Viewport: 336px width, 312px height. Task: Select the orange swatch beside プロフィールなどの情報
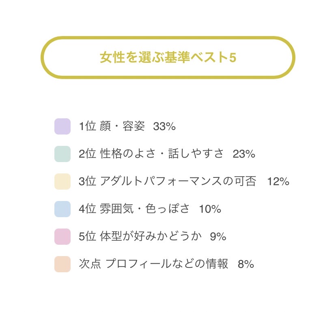point(62,264)
